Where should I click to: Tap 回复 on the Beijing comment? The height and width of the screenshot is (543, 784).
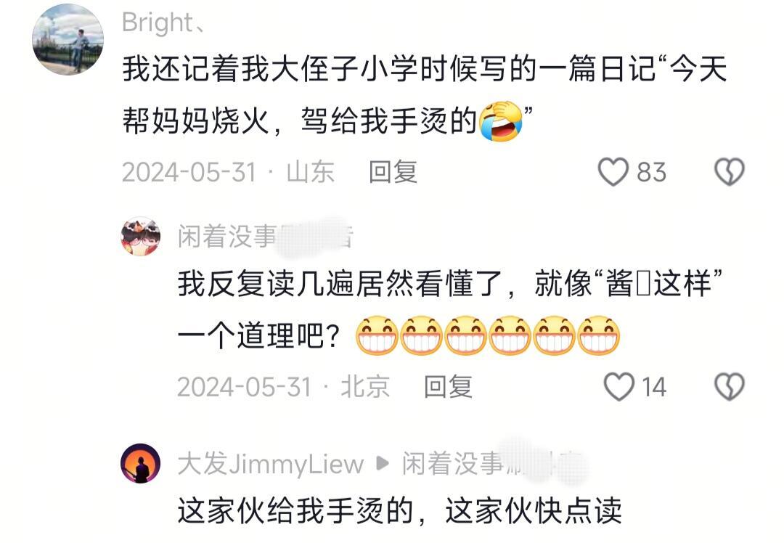click(448, 386)
